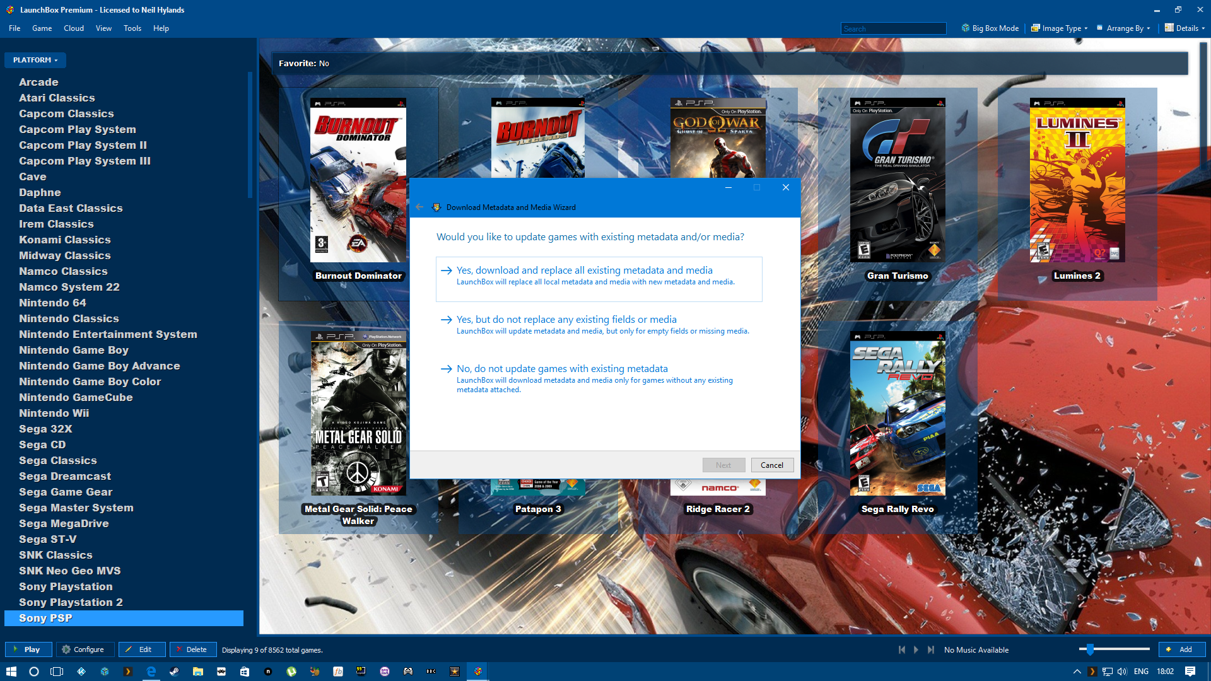The height and width of the screenshot is (681, 1211).
Task: Open Microsoft Store from the taskbar
Action: coord(245,672)
